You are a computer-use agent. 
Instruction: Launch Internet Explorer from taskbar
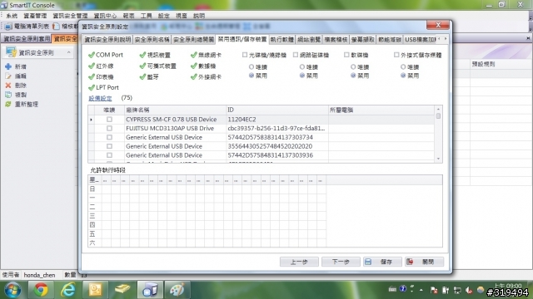(x=68, y=290)
